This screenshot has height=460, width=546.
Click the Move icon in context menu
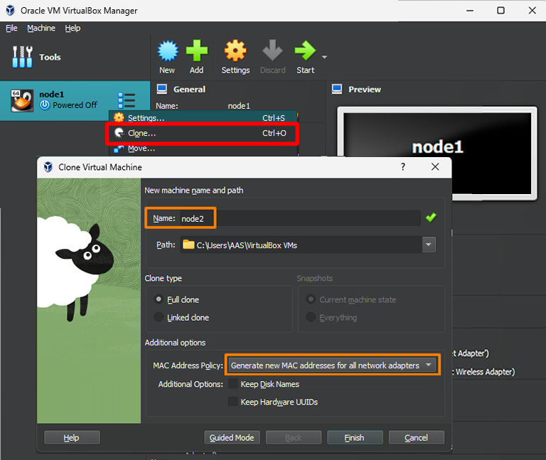[x=119, y=149]
